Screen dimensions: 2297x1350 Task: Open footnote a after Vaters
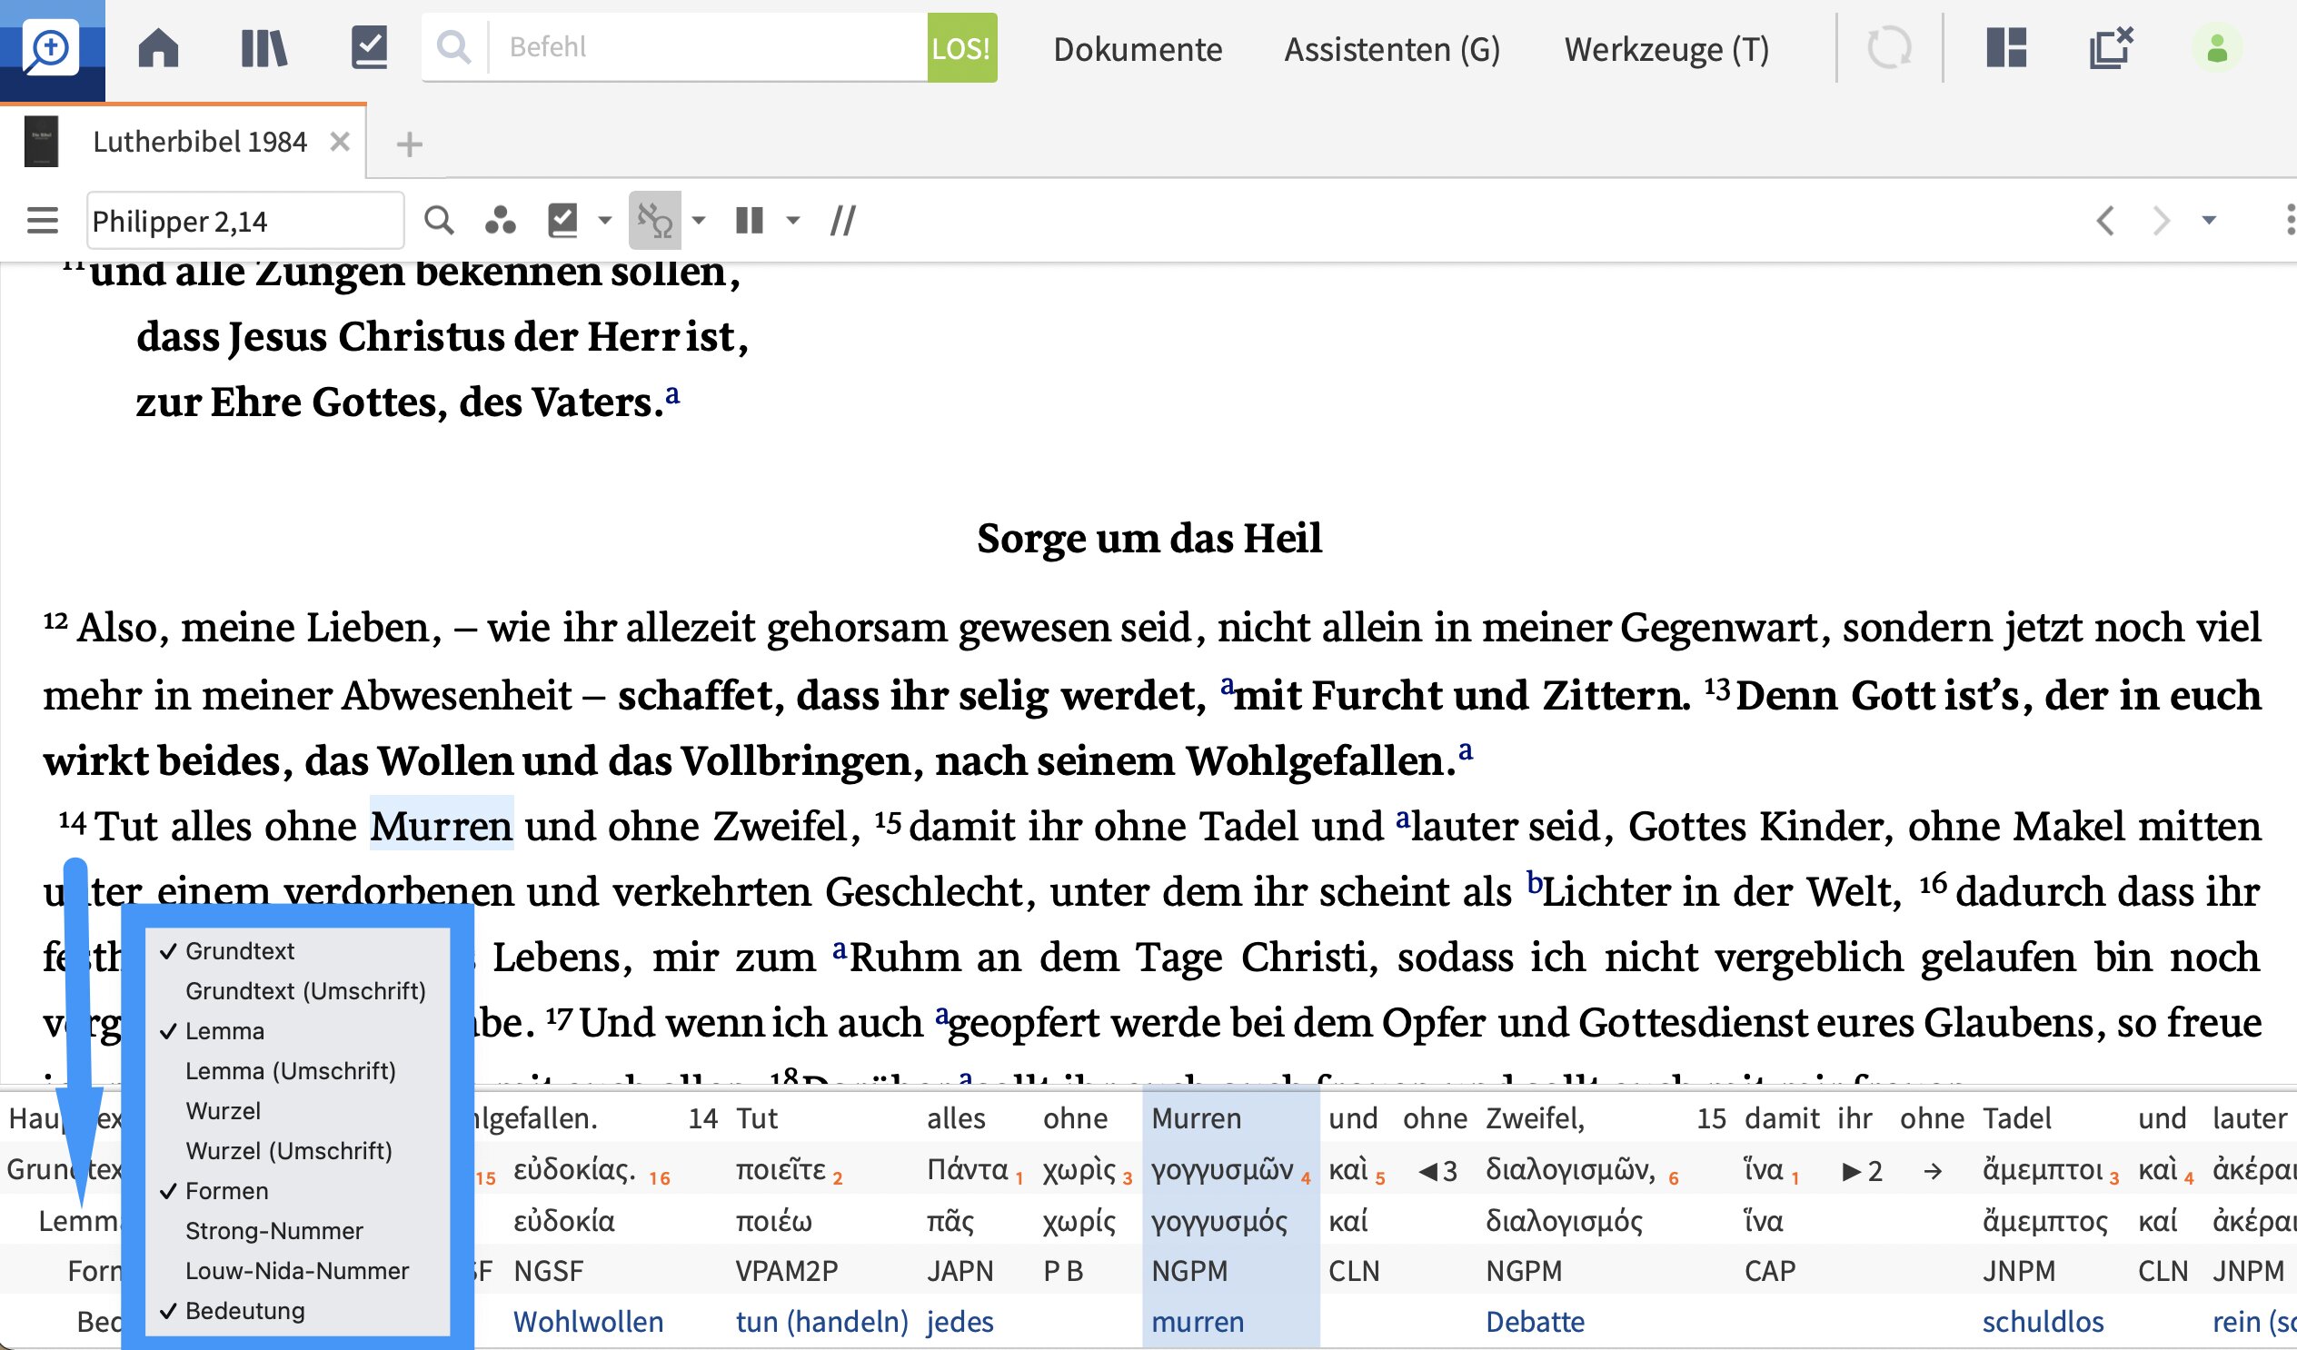point(672,394)
